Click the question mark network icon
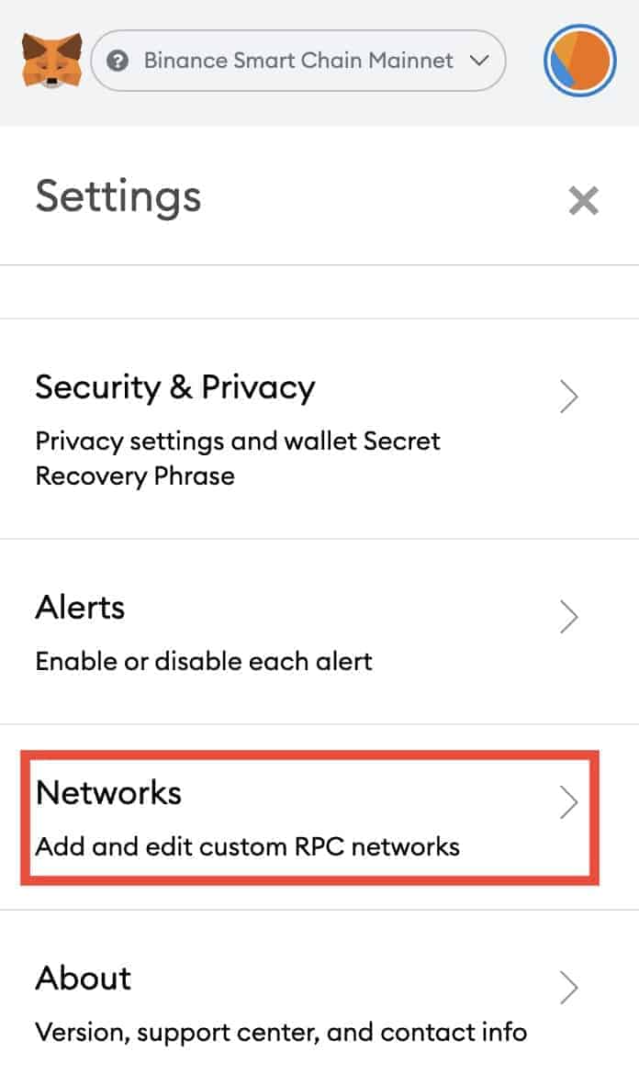The height and width of the screenshot is (1085, 639). pyautogui.click(x=118, y=61)
